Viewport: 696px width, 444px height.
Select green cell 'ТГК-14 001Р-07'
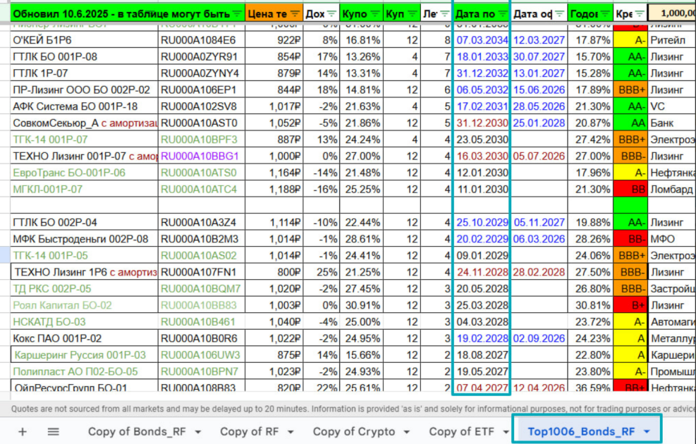click(84, 140)
